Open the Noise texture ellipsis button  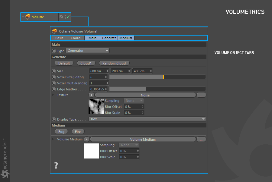[x=201, y=95]
